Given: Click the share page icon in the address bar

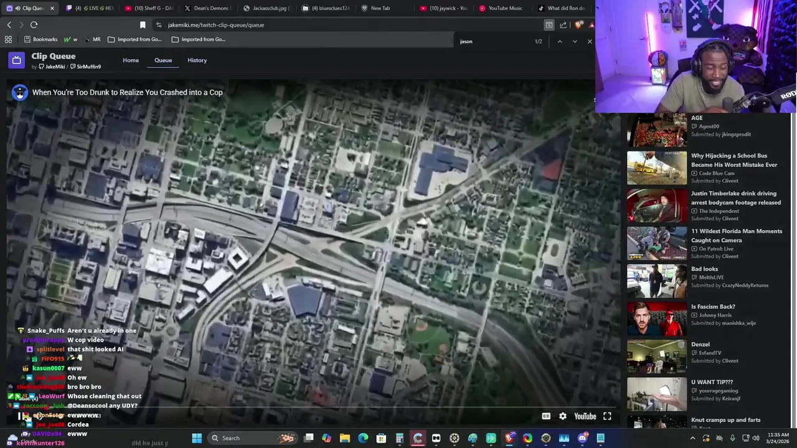Looking at the screenshot, I should pyautogui.click(x=564, y=25).
